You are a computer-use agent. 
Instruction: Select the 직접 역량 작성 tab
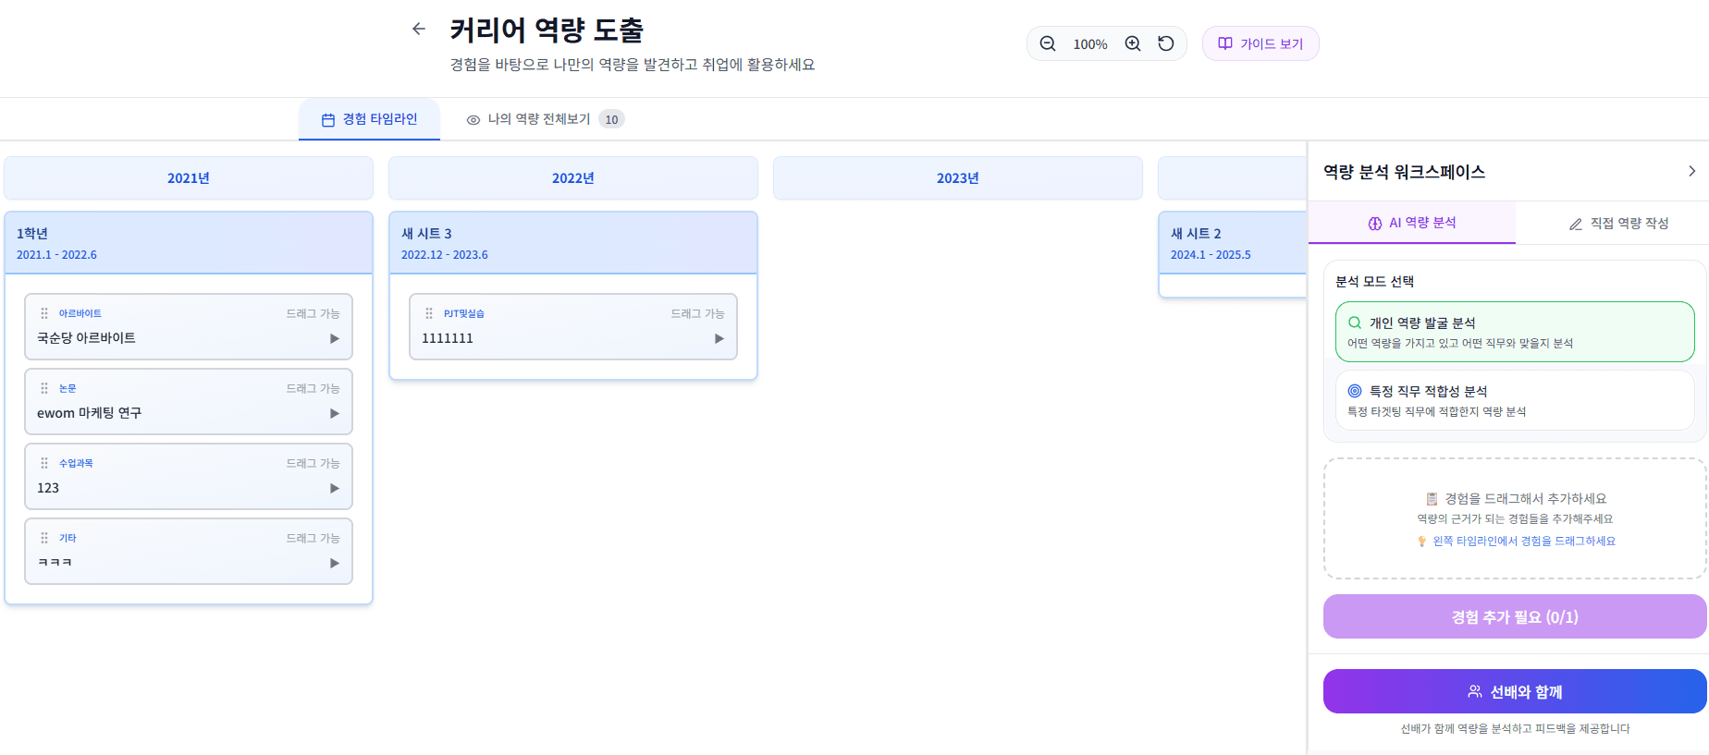pyautogui.click(x=1618, y=224)
